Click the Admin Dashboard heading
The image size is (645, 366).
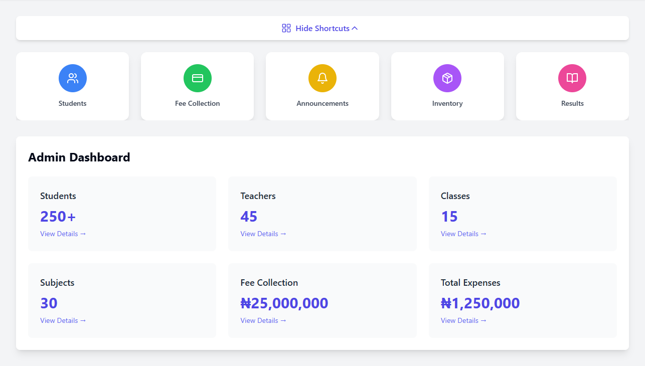tap(79, 157)
